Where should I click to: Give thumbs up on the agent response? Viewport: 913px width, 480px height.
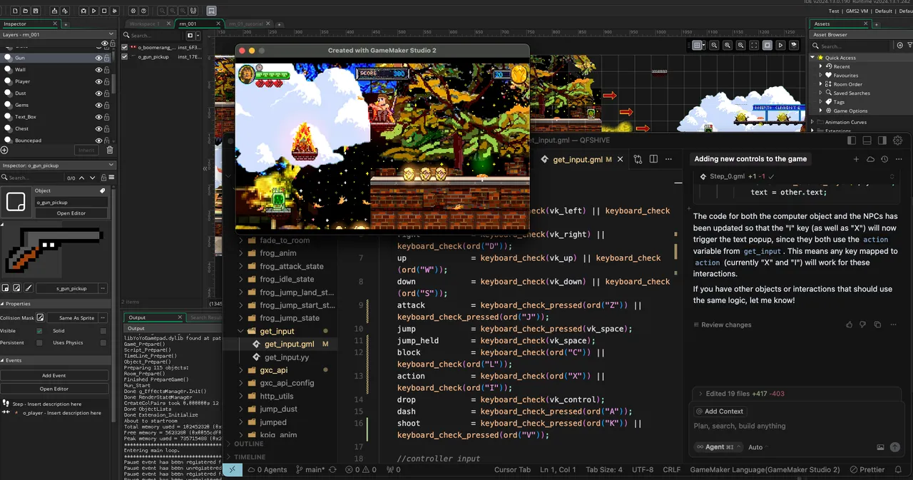coord(849,325)
